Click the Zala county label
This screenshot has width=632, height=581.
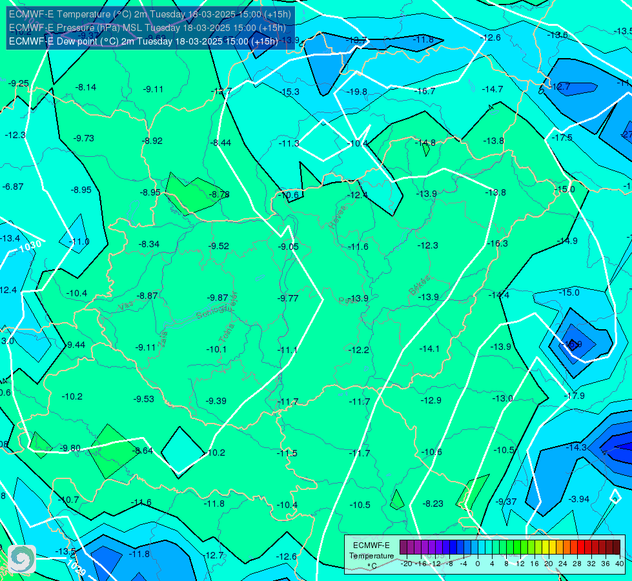(163, 339)
